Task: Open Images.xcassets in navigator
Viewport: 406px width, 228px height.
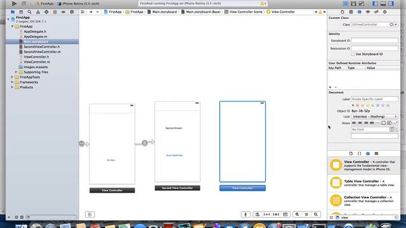Action: tap(36, 67)
